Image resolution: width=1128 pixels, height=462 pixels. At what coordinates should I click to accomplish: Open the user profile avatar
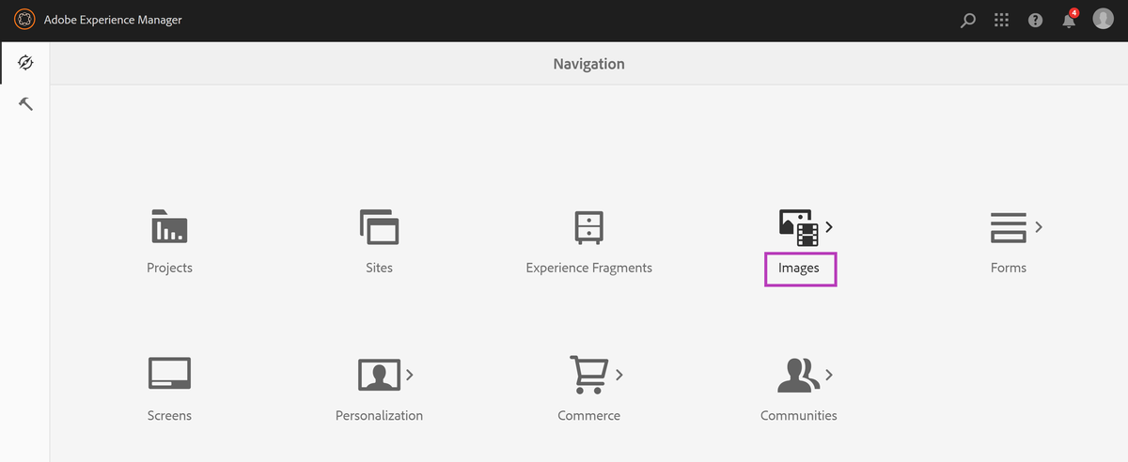pos(1104,19)
